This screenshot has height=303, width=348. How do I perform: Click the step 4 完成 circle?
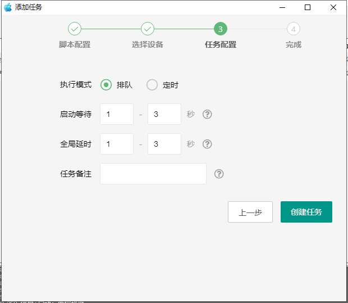tap(294, 29)
